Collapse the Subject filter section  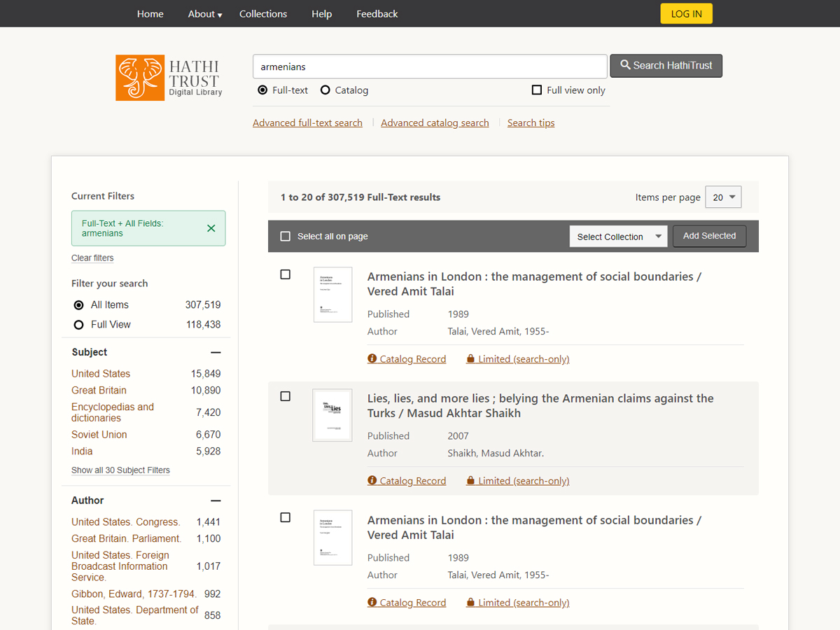[216, 353]
